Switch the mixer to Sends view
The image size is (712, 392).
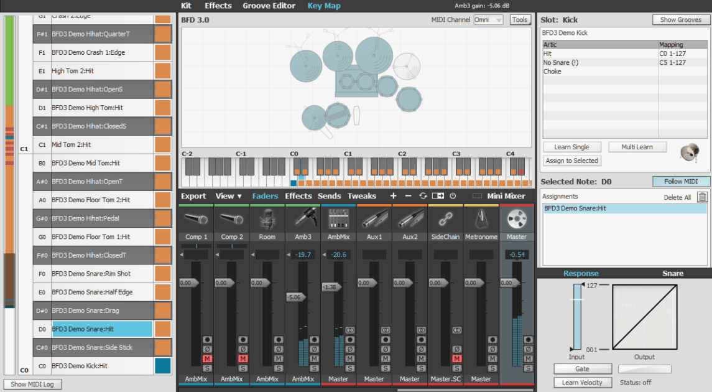pos(329,196)
